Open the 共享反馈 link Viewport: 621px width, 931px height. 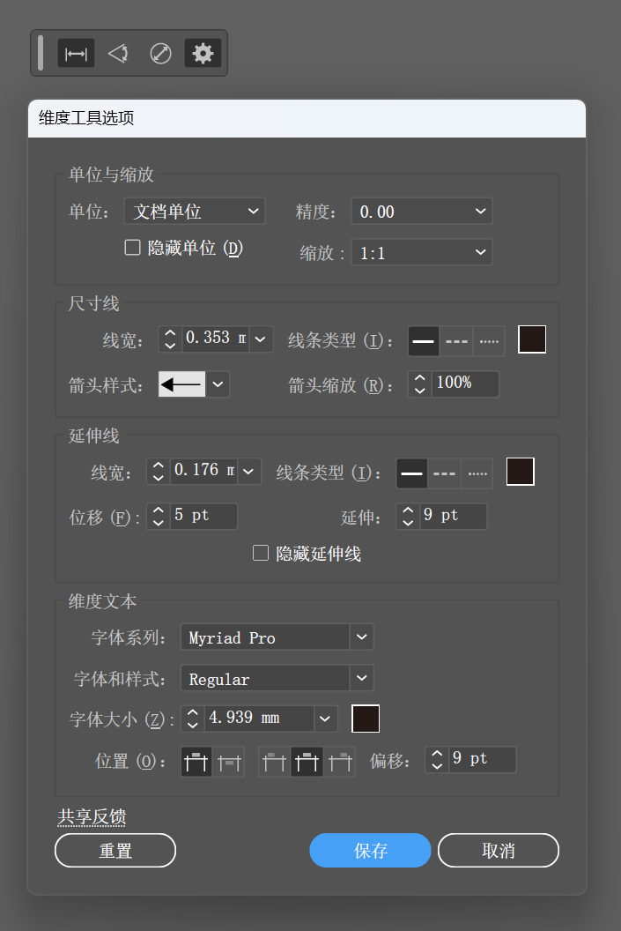click(92, 817)
